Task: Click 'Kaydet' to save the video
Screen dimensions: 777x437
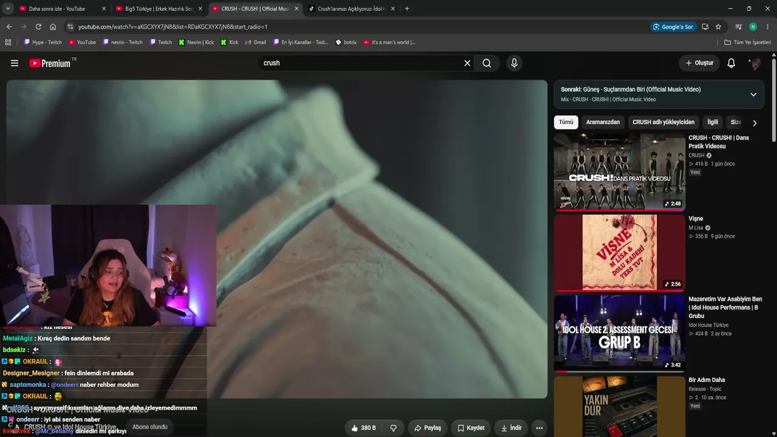Action: point(470,428)
